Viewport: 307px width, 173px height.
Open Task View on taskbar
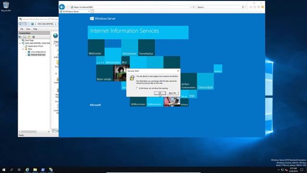click(x=19, y=170)
